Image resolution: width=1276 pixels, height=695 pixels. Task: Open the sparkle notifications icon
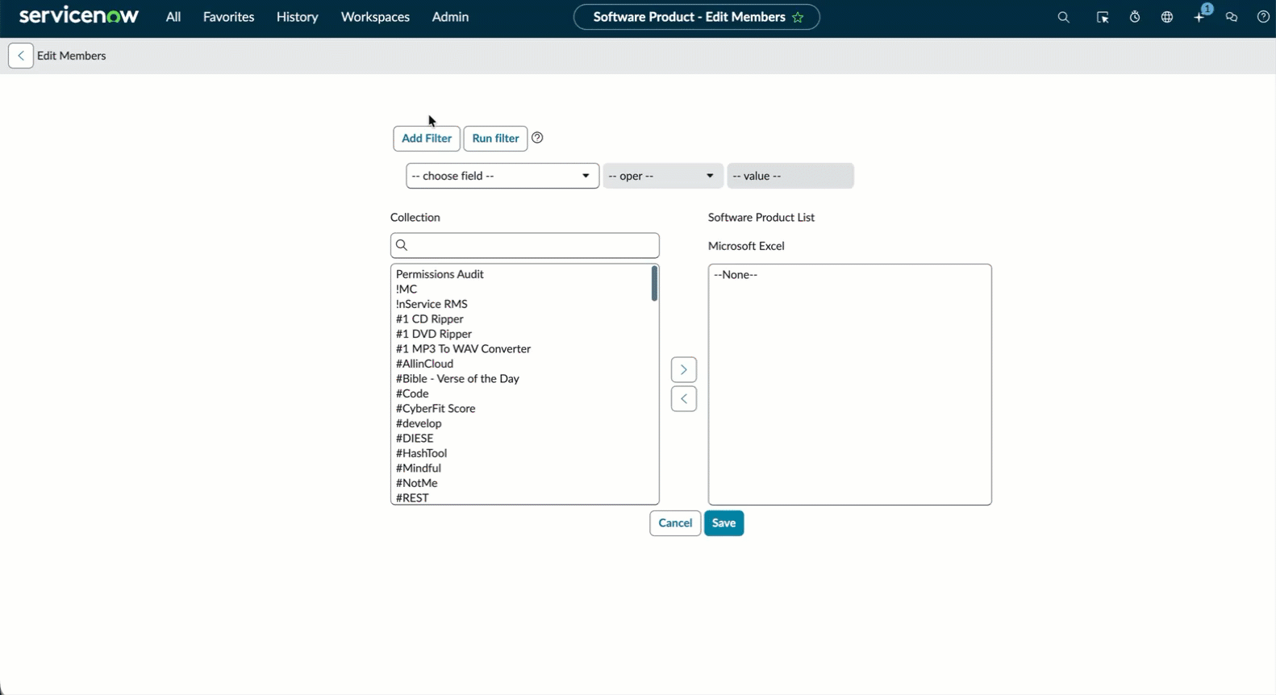[x=1200, y=17]
